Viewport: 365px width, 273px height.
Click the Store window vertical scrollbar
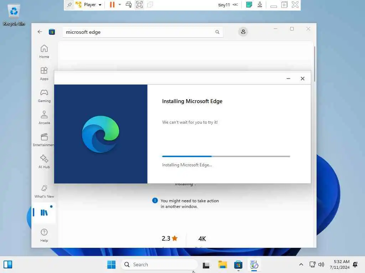click(x=315, y=64)
